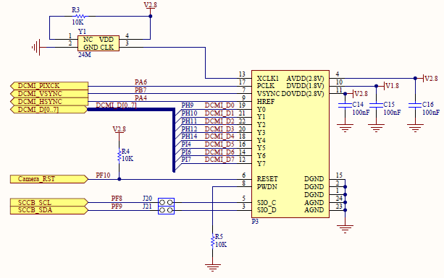Click the DCMI_D7 net label
Viewport: 444px width, 278px height.
219,160
